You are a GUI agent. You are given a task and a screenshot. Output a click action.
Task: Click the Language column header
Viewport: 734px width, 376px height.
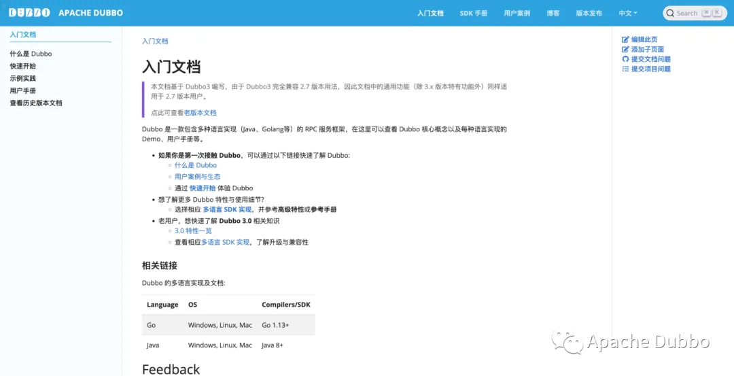[x=162, y=305]
